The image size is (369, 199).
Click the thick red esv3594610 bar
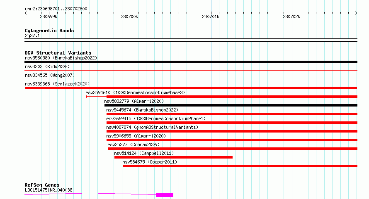tap(232, 97)
